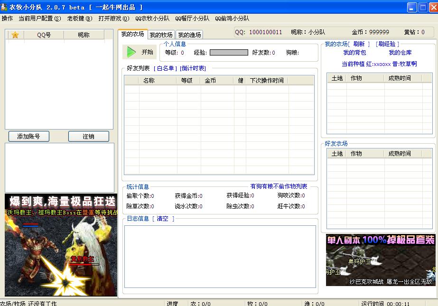Click the 浇水次数:0 statistic

pos(188,206)
